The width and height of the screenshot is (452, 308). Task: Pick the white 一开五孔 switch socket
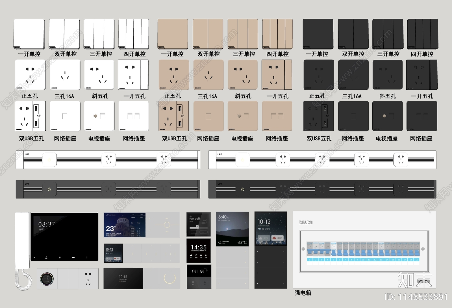[133, 75]
